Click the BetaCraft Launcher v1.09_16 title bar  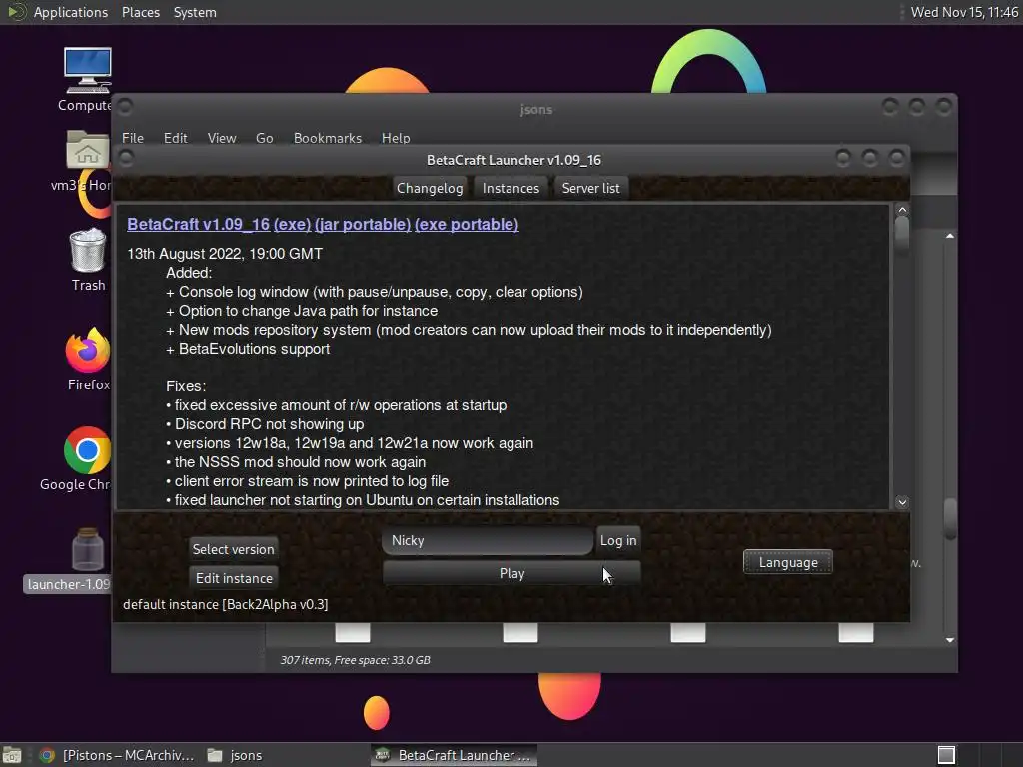513,160
